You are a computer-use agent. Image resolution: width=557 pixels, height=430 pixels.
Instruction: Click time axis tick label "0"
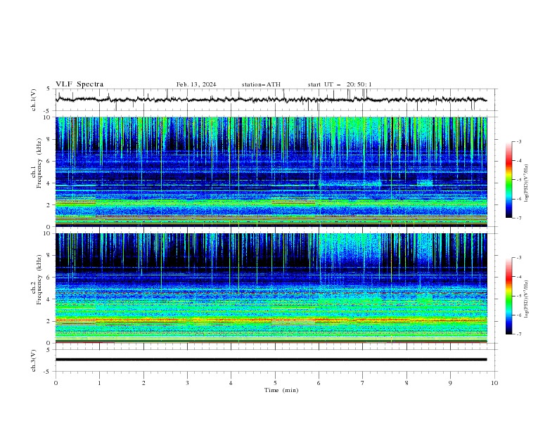(56, 383)
